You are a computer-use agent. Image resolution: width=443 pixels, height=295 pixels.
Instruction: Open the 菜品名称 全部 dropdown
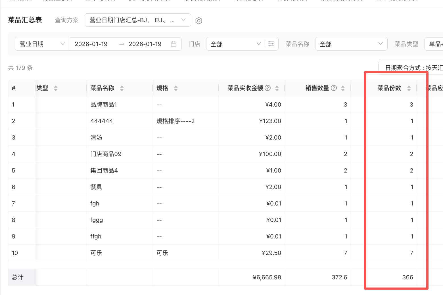351,44
